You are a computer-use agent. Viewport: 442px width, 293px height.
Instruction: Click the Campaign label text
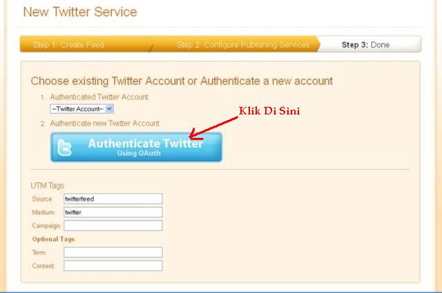(x=46, y=225)
